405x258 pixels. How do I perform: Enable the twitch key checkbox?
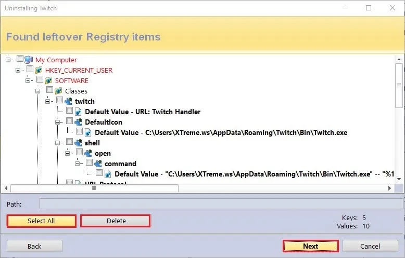60,100
